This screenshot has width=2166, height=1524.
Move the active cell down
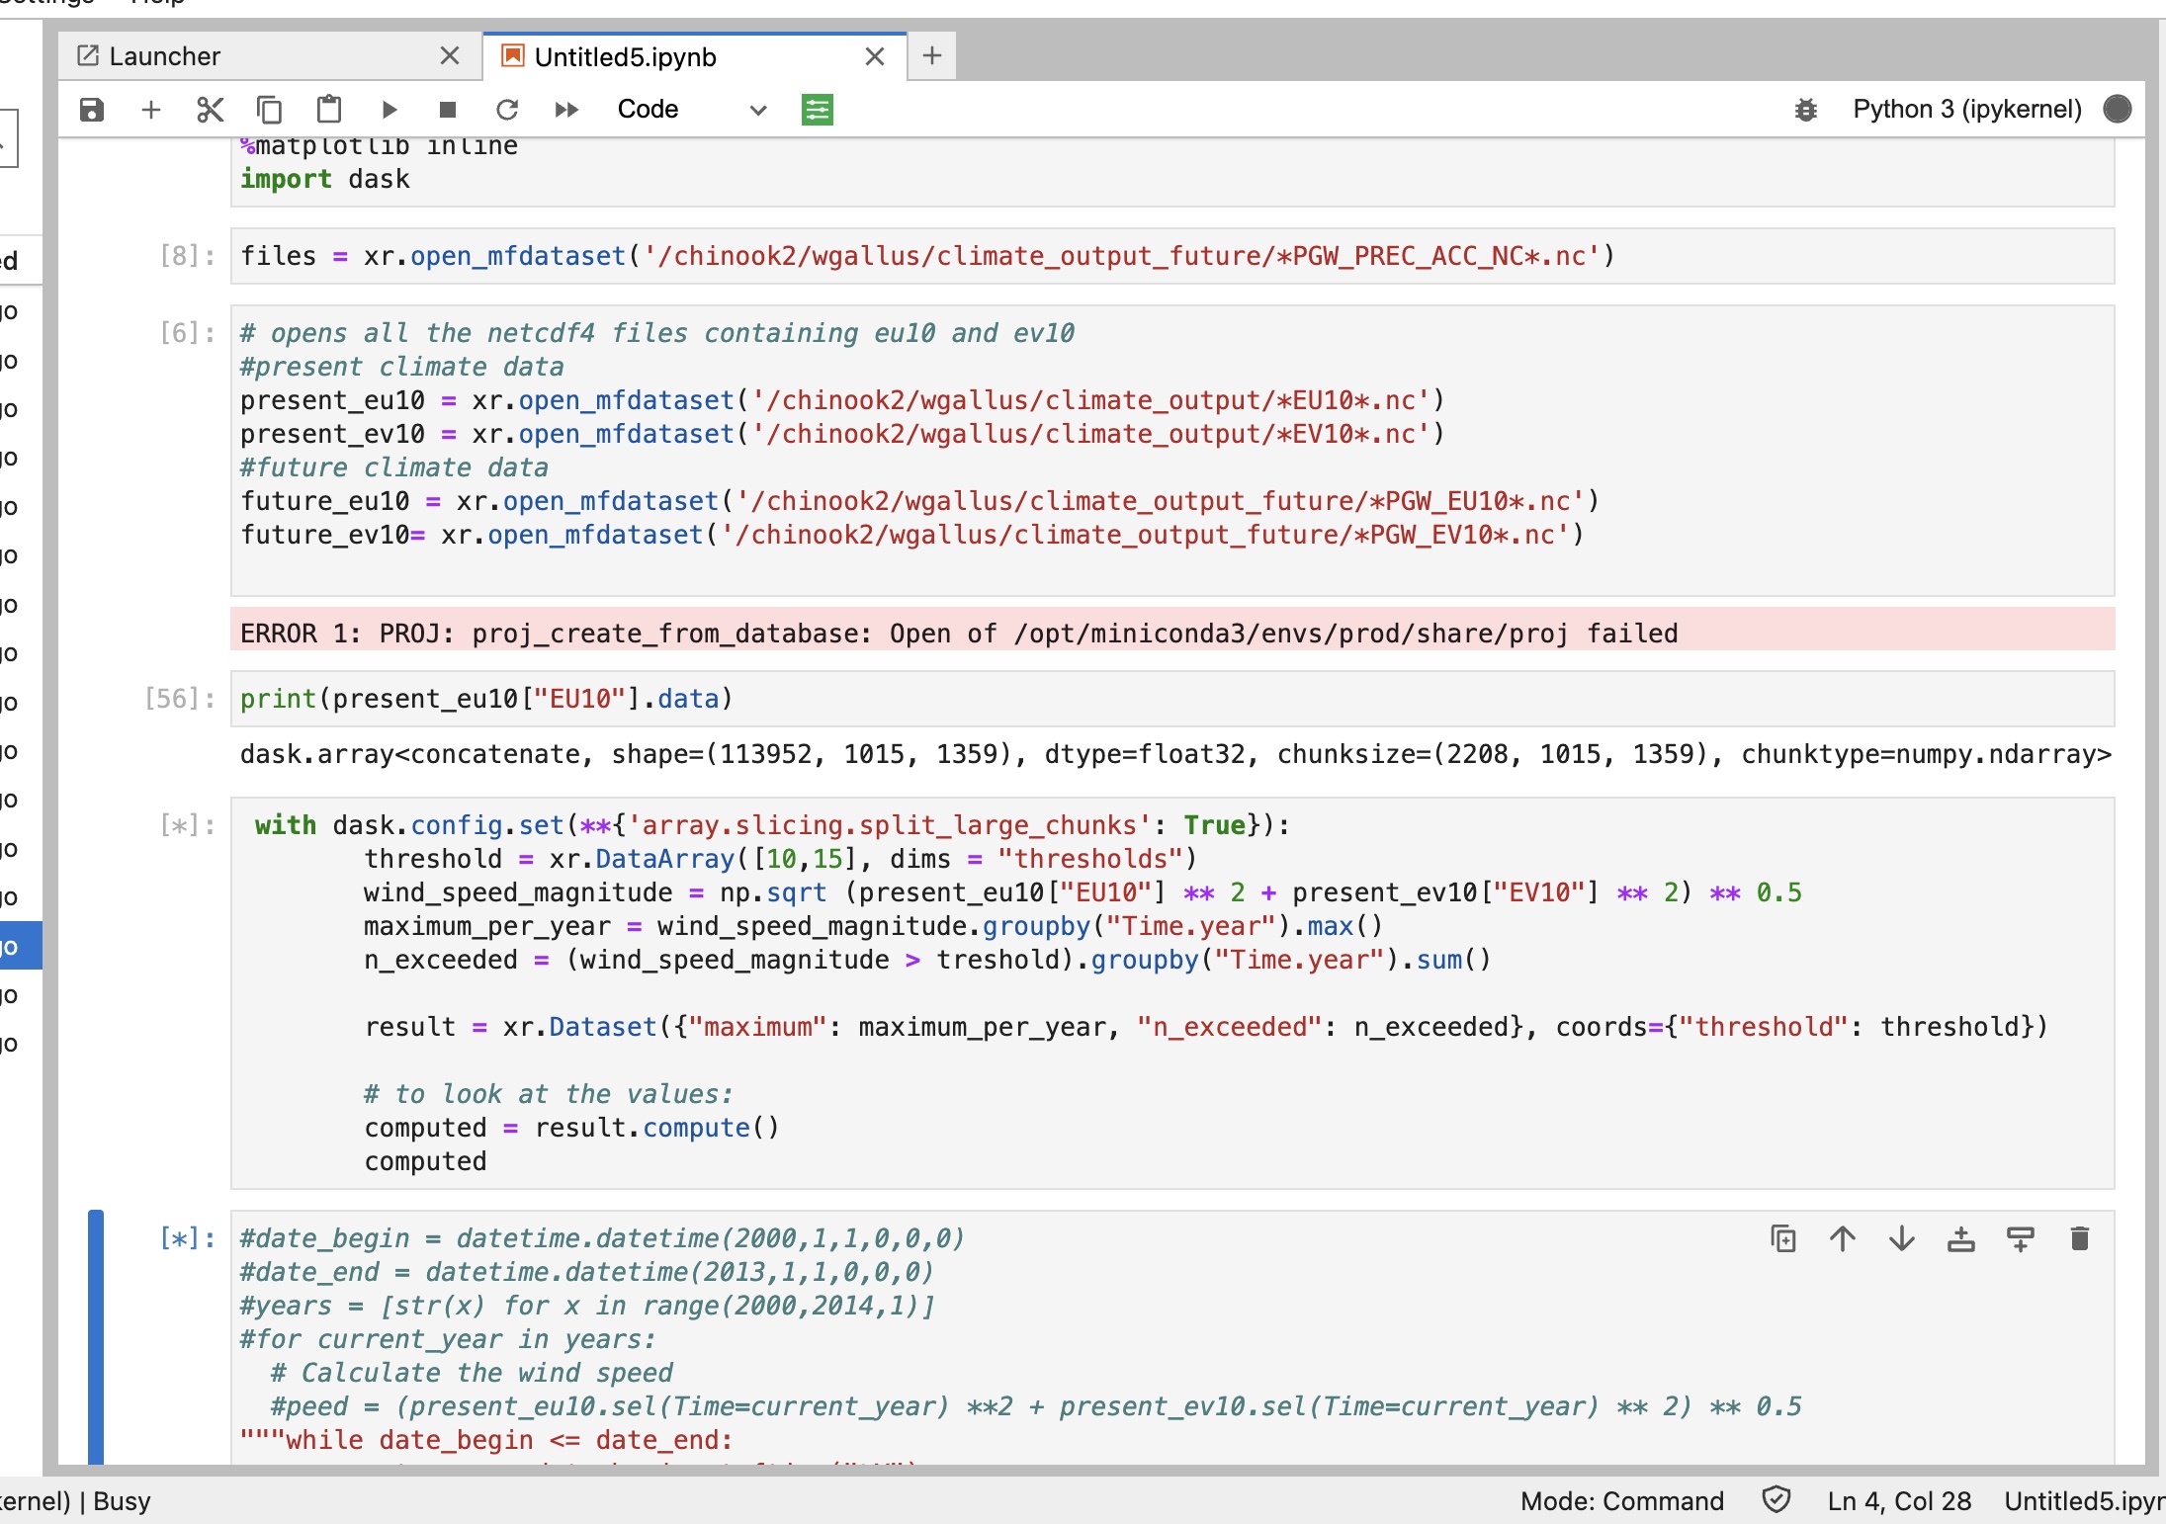(1902, 1238)
